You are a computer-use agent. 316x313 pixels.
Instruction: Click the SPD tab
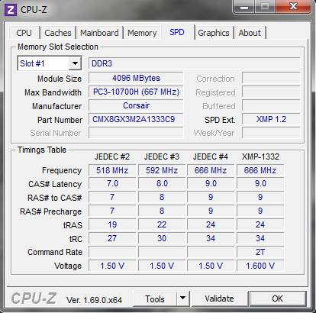(x=177, y=32)
